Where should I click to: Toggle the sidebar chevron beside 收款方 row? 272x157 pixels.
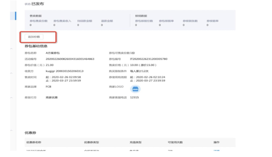(x=12, y=73)
